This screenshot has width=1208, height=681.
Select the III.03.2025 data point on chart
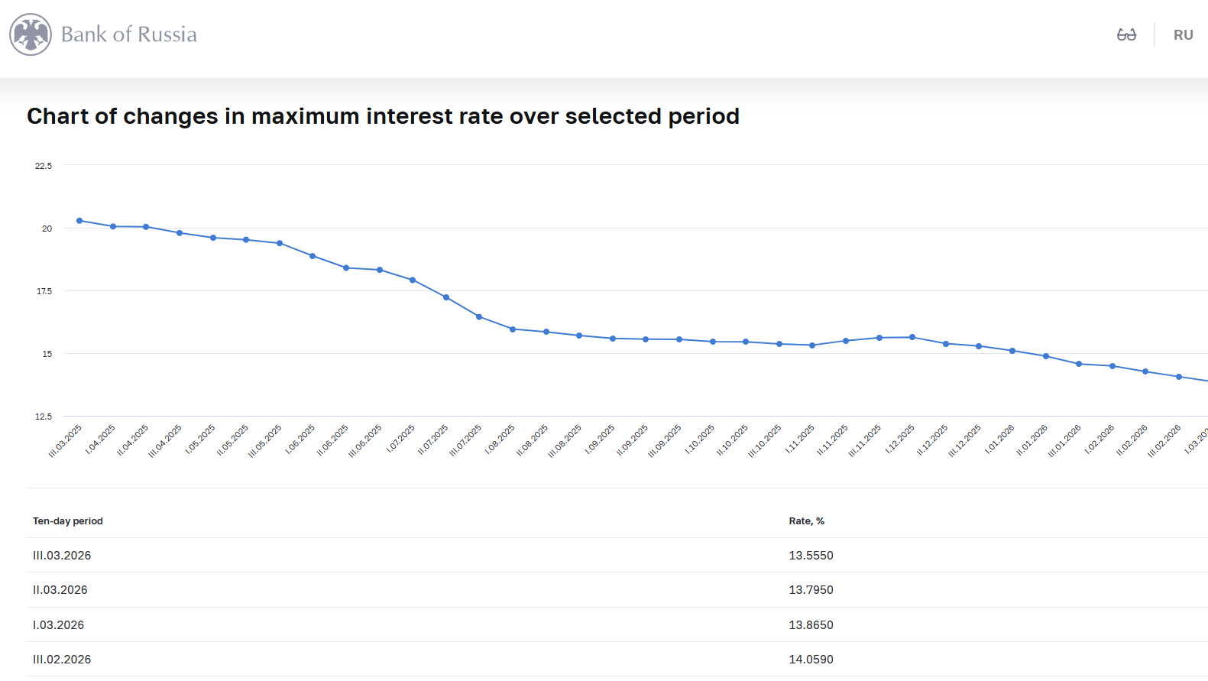(79, 221)
